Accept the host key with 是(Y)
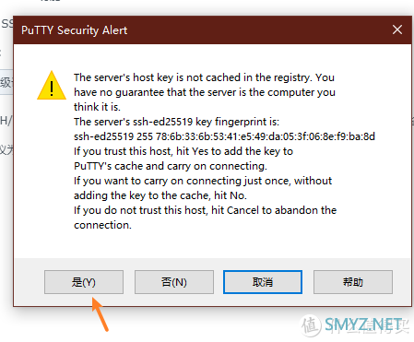The height and width of the screenshot is (342, 414). pyautogui.click(x=84, y=282)
